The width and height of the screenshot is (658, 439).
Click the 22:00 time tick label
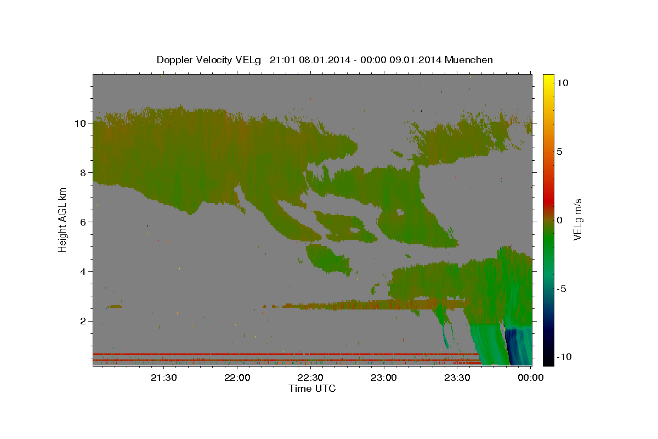(x=237, y=378)
